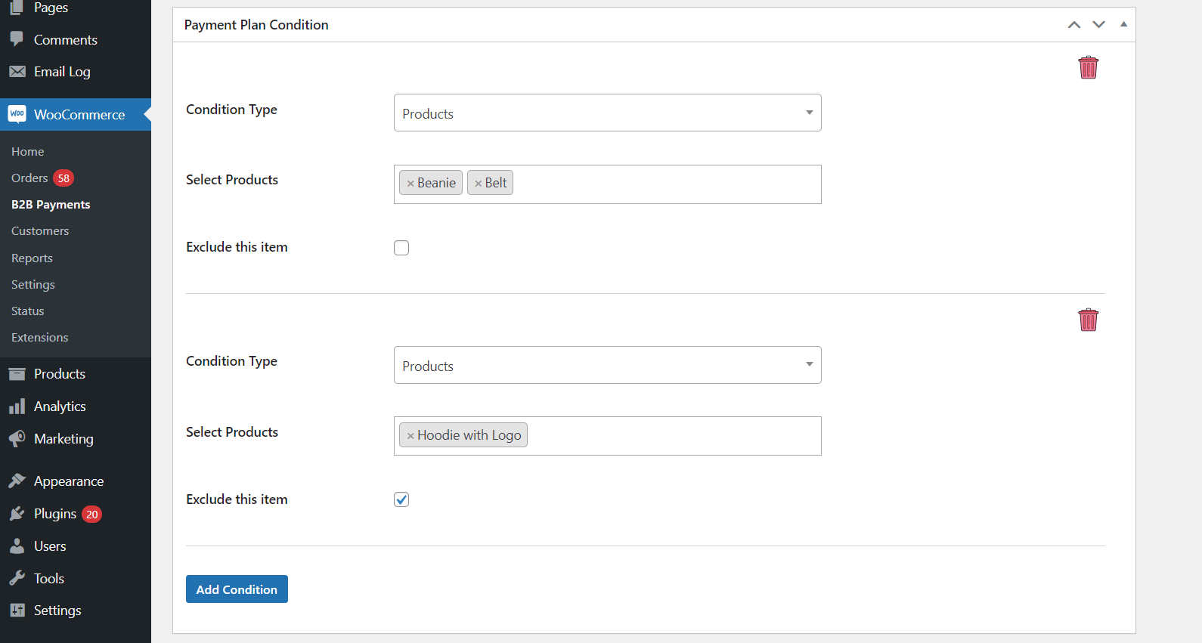Image resolution: width=1202 pixels, height=643 pixels.
Task: Open B2B Payments submenu item
Action: pyautogui.click(x=51, y=204)
